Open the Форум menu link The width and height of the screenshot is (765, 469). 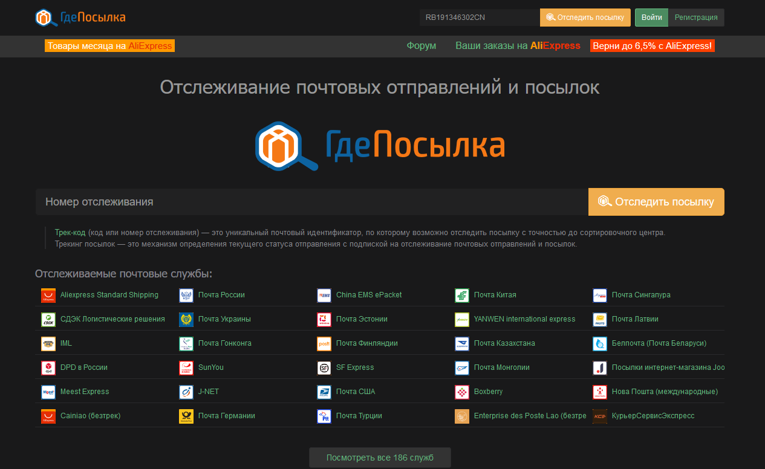click(x=422, y=46)
